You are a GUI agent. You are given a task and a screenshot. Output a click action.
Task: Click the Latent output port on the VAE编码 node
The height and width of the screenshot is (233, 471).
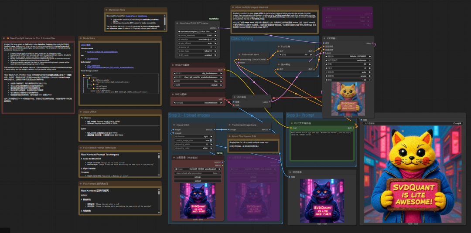[x=270, y=102]
